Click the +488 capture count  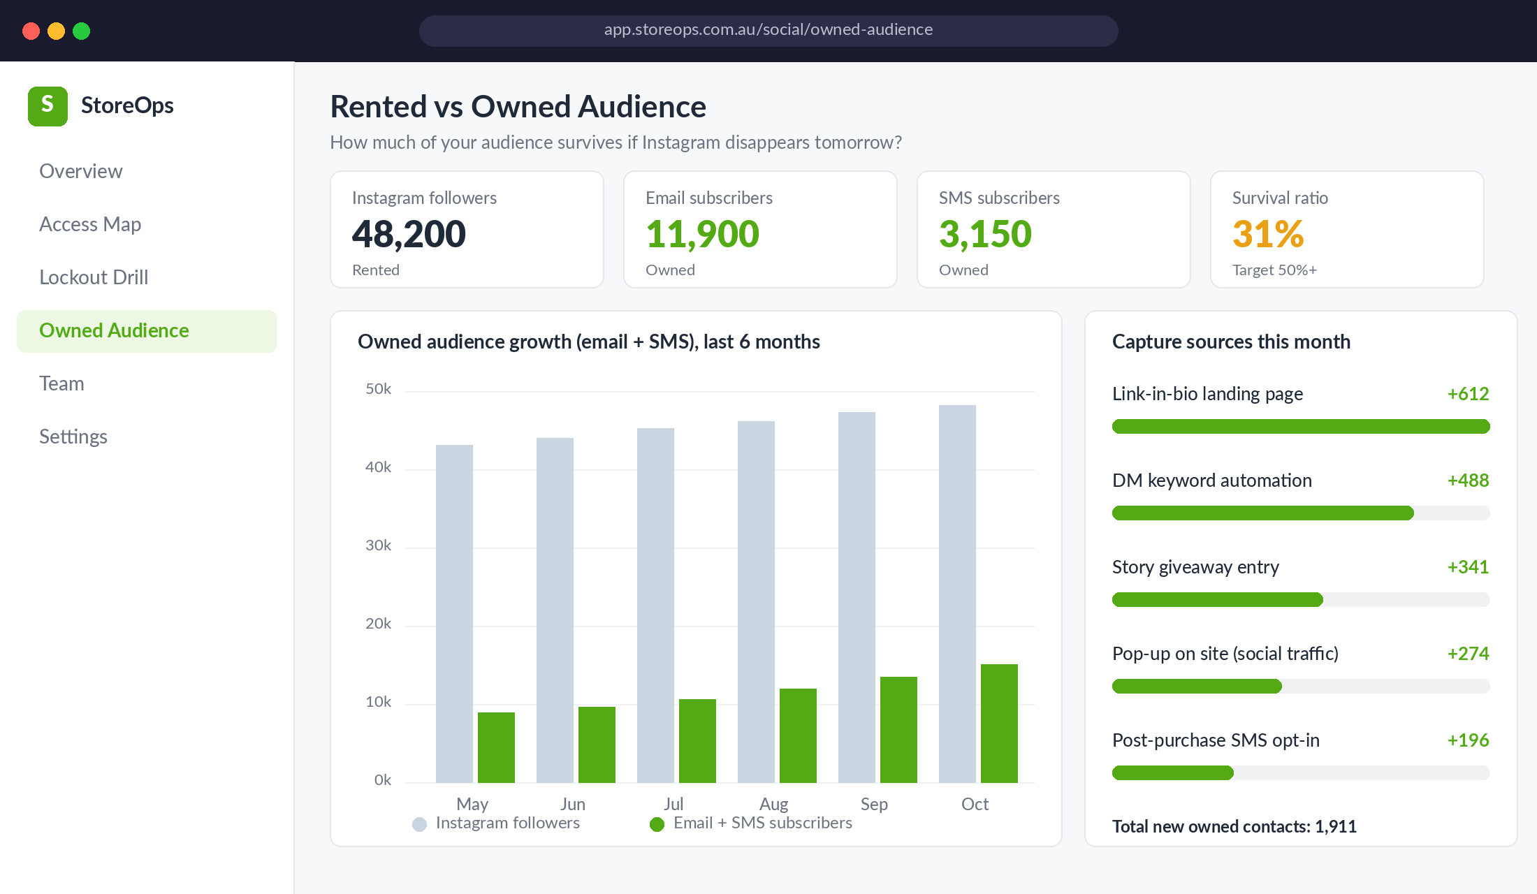click(x=1468, y=481)
